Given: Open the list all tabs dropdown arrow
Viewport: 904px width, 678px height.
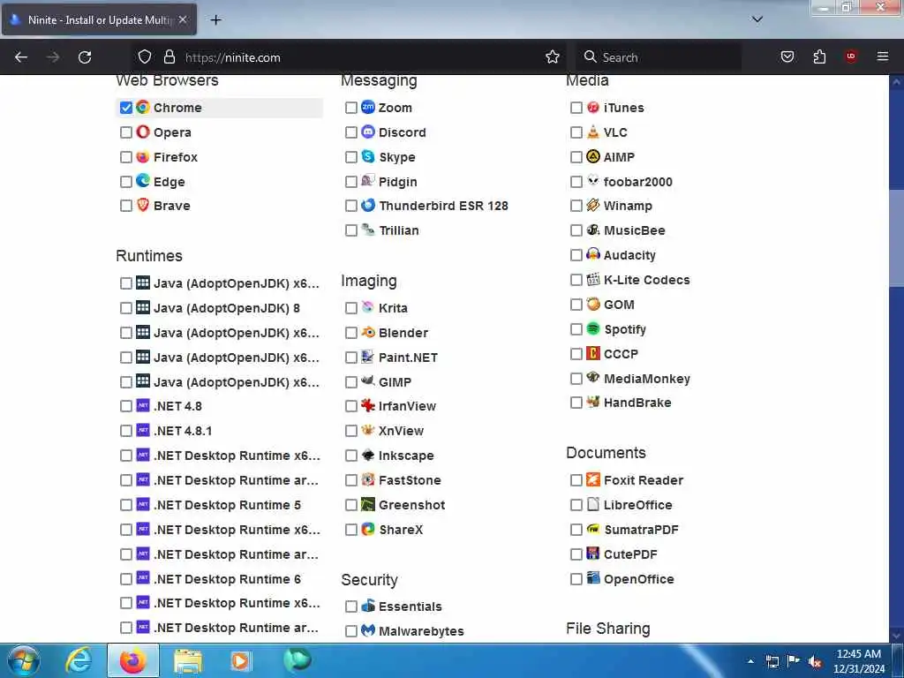Looking at the screenshot, I should coord(757,19).
